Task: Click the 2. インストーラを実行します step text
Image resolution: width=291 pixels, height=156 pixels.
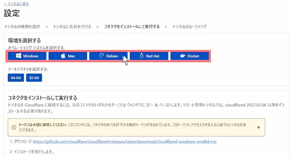Action: 32,152
